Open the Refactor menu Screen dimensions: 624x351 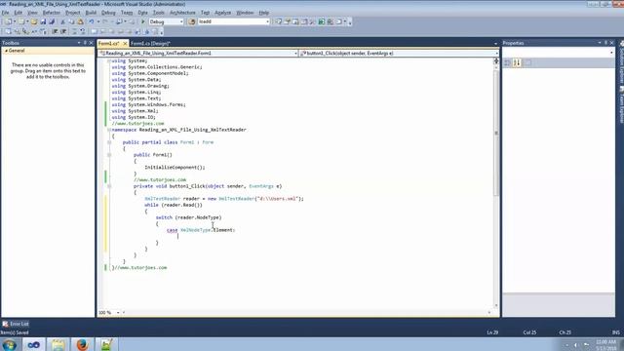pos(52,13)
